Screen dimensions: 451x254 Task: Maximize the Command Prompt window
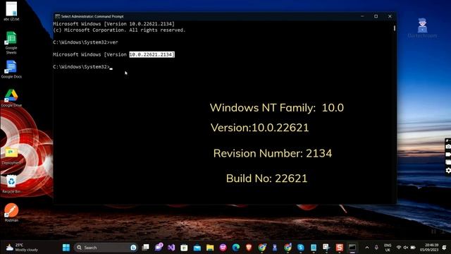[376, 16]
